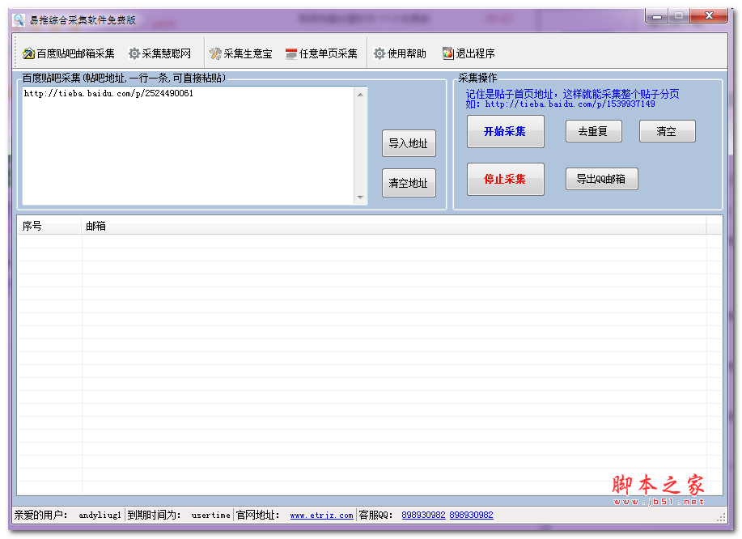This screenshot has height=539, width=742.
Task: Maximize the 易推综合采集软件 window
Action: pyautogui.click(x=679, y=16)
